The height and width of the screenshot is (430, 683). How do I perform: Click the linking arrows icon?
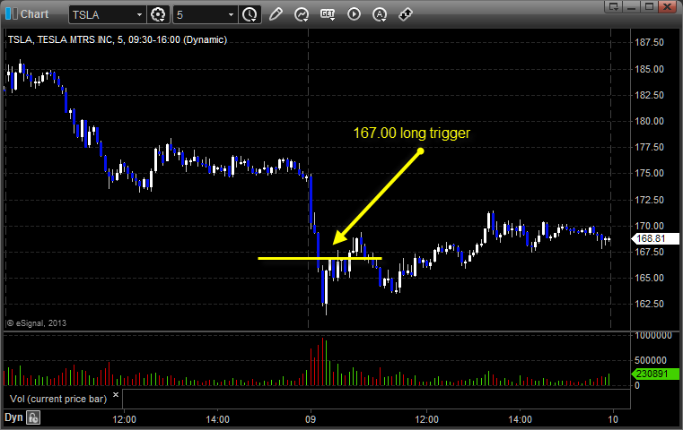[406, 14]
